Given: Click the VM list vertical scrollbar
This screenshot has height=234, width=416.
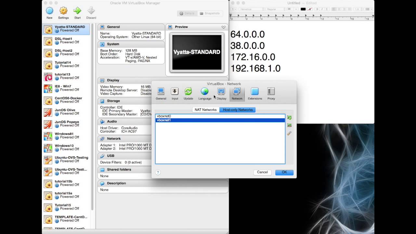Looking at the screenshot, I should pyautogui.click(x=92, y=117).
